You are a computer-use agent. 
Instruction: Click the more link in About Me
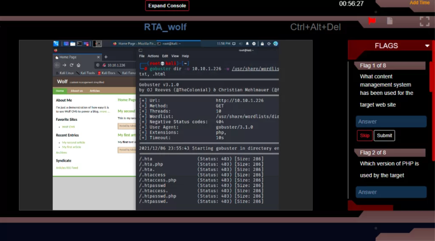click(x=104, y=111)
